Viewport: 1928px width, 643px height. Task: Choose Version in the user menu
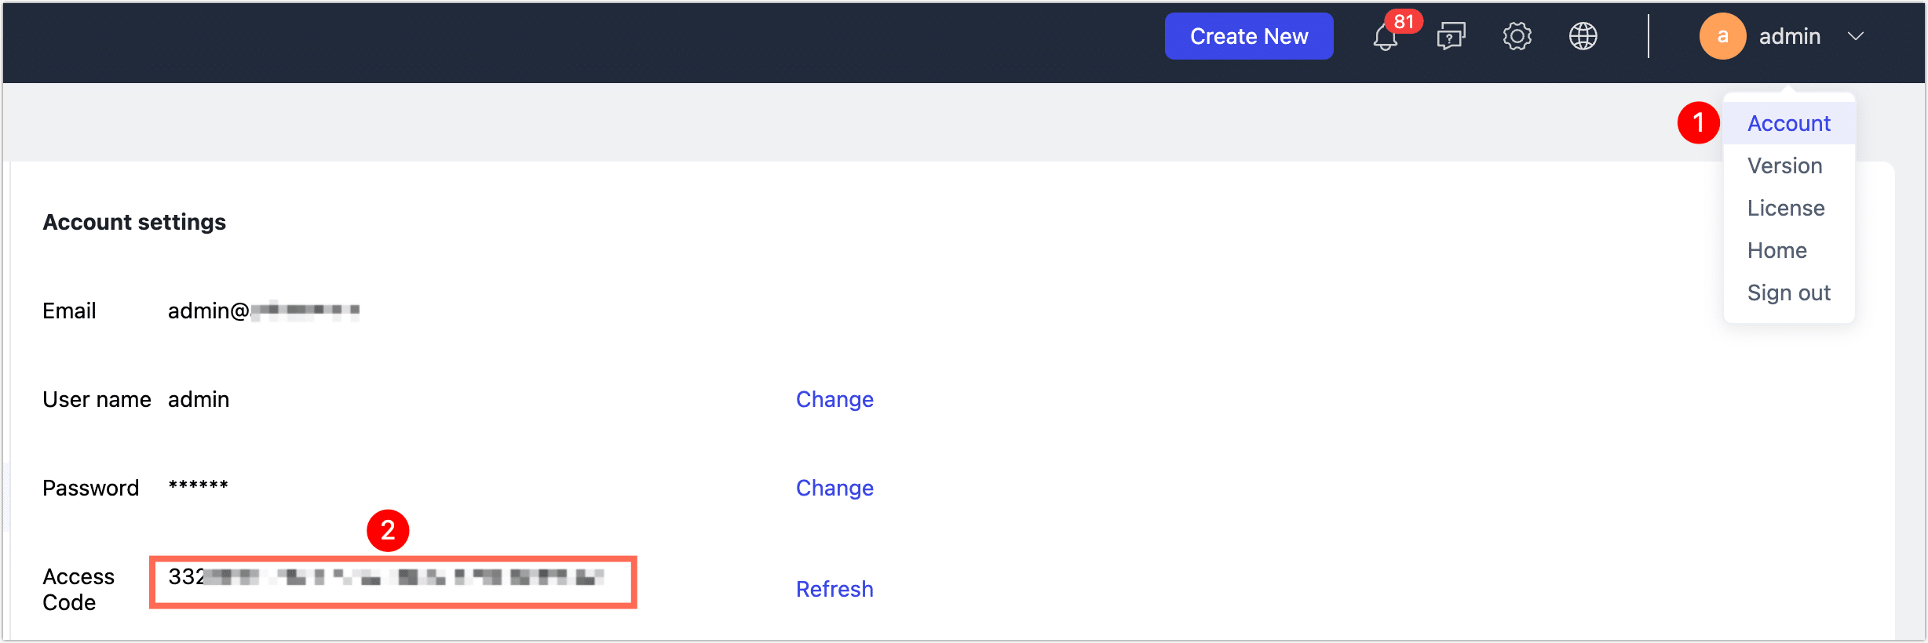point(1784,165)
